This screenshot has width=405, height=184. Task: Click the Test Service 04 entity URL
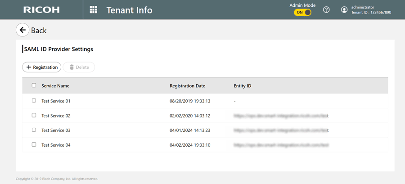(x=281, y=145)
